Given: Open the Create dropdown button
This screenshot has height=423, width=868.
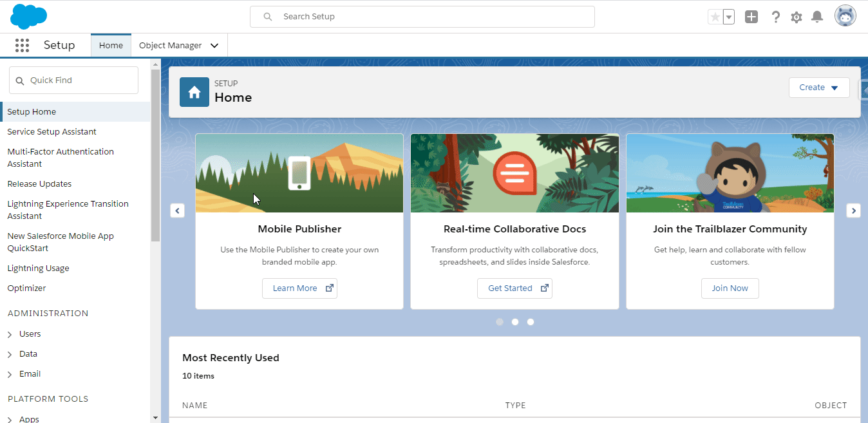Looking at the screenshot, I should click(x=819, y=88).
